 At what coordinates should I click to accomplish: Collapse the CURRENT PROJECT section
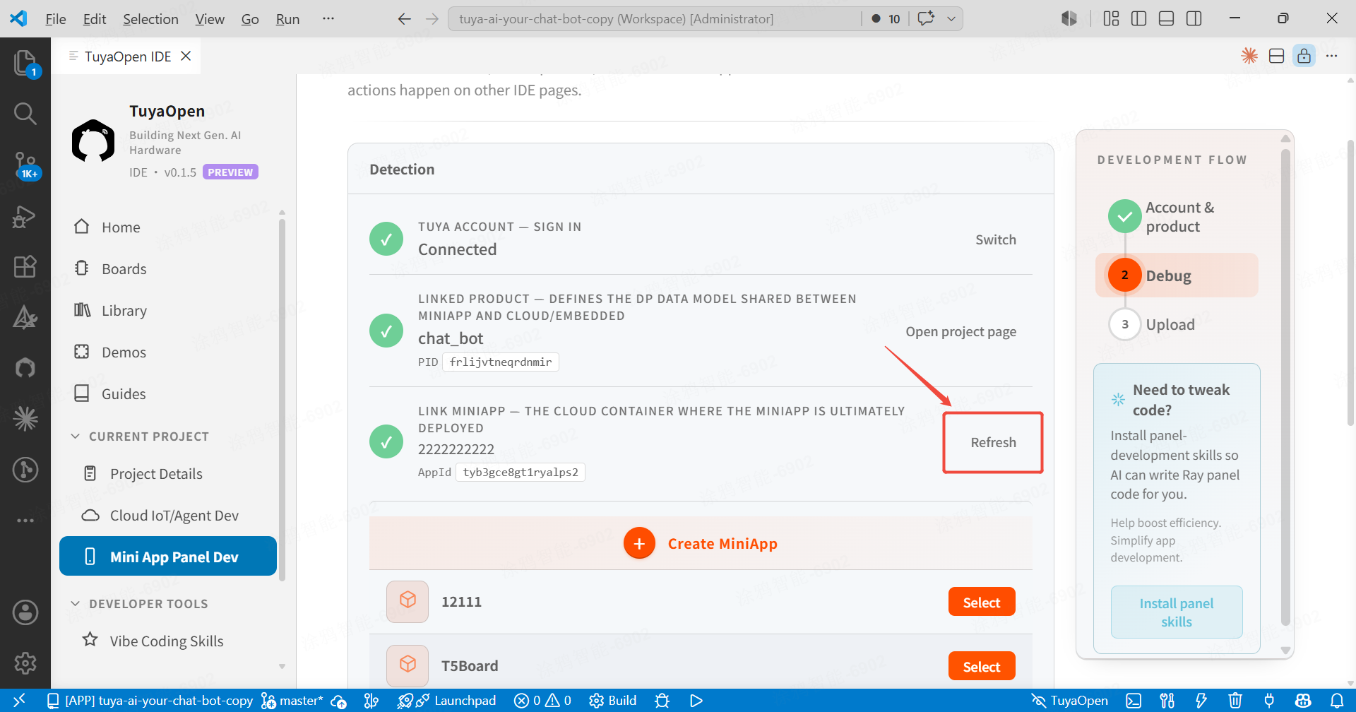141,437
